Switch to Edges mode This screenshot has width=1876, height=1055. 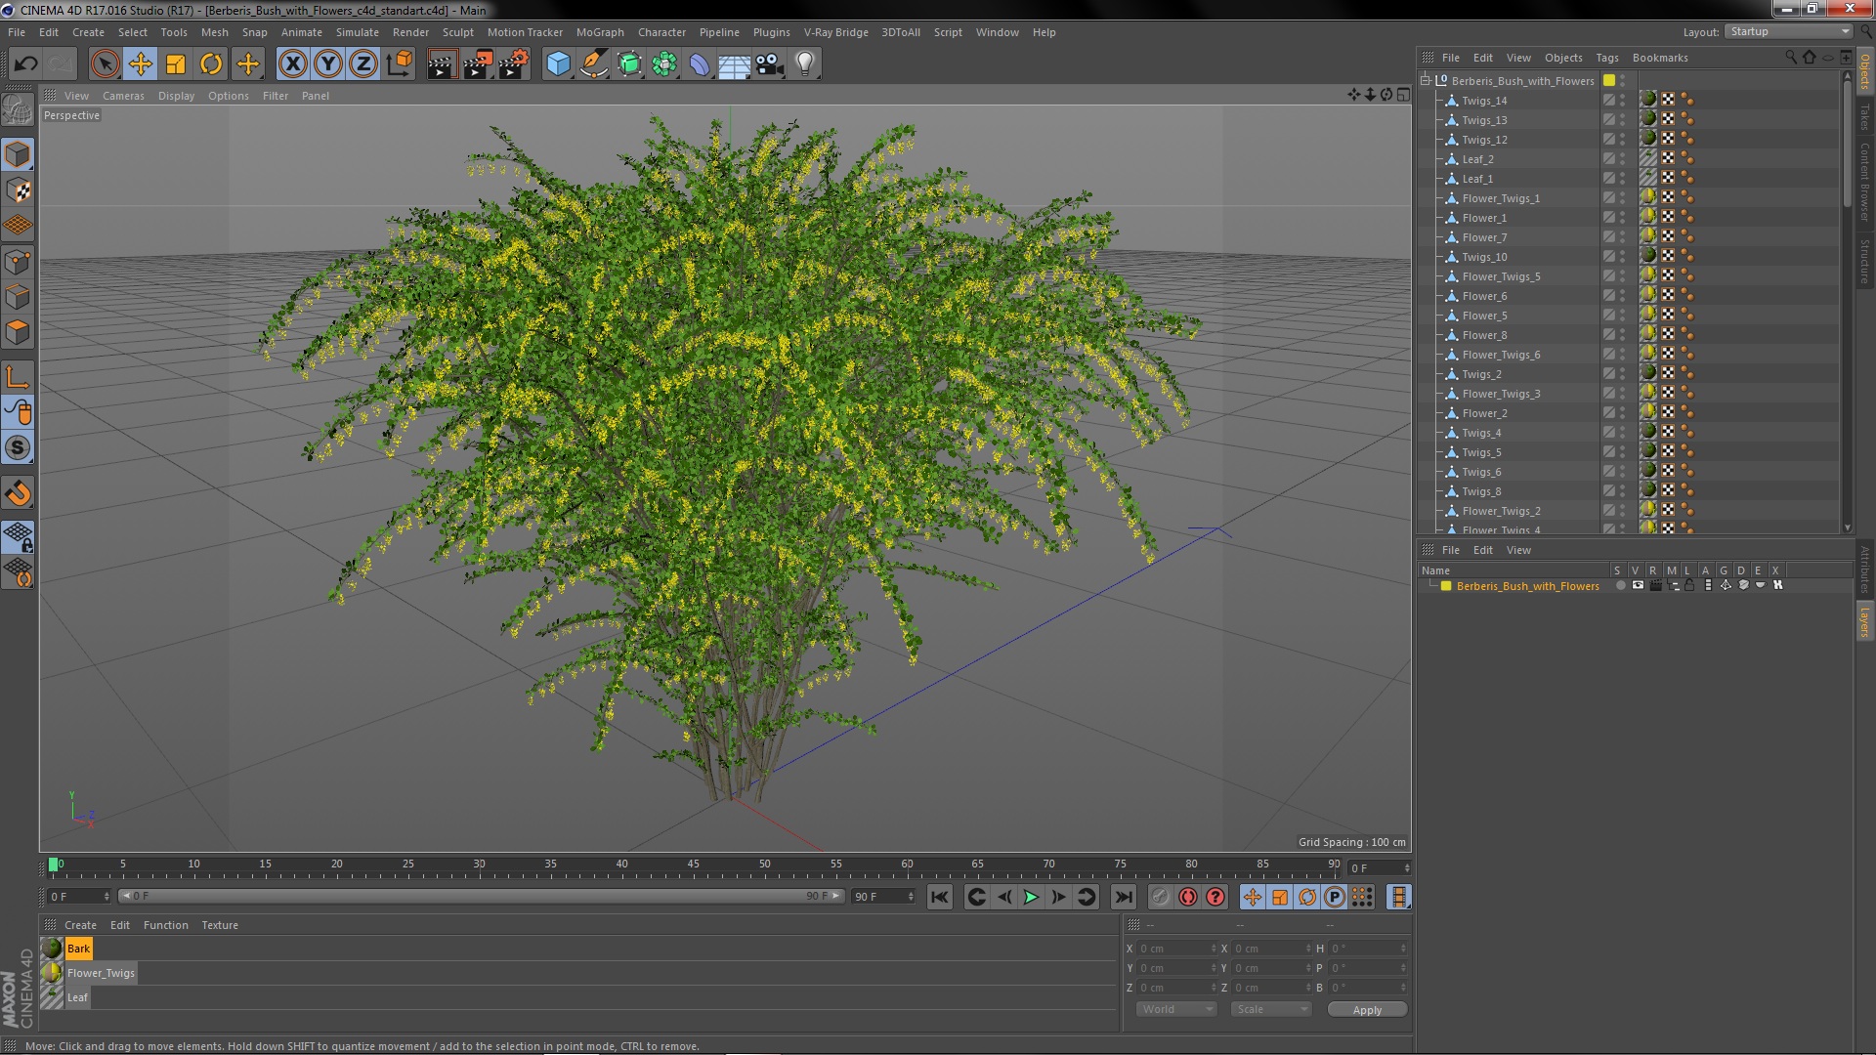click(18, 297)
